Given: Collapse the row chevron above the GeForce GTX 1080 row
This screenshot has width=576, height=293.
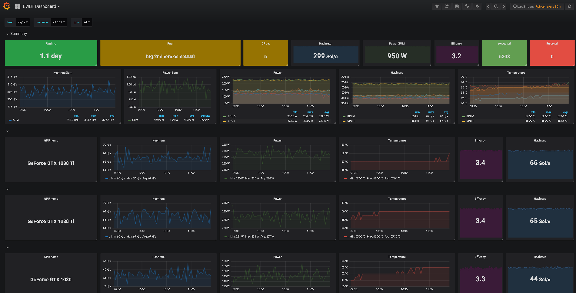Looking at the screenshot, I should [x=8, y=248].
